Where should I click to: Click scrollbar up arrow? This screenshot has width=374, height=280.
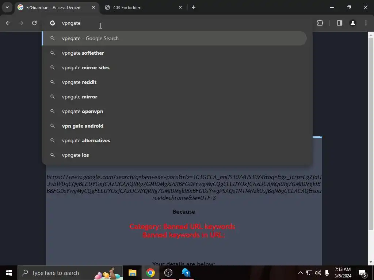pos(371,35)
